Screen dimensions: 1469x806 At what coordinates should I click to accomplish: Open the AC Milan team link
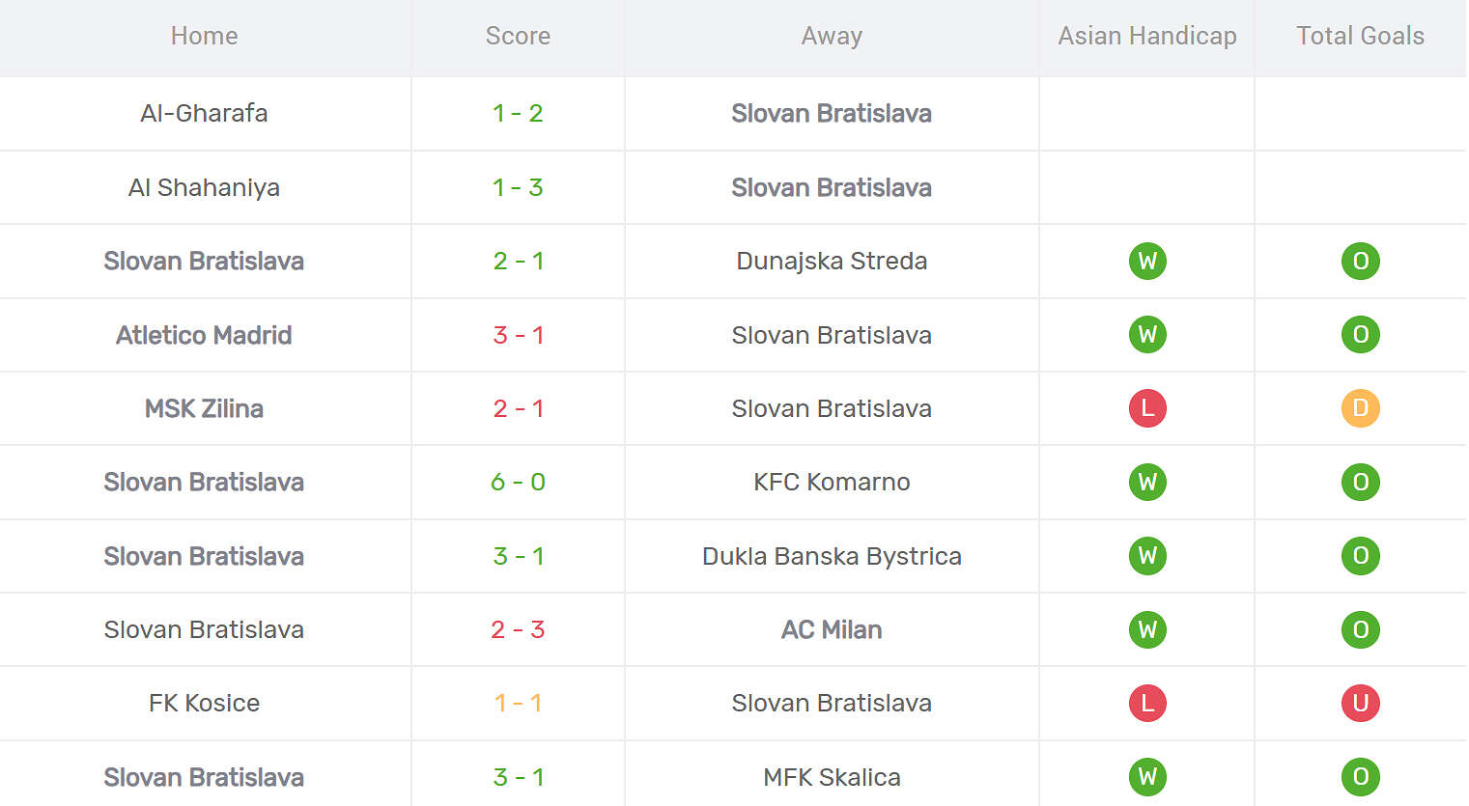pyautogui.click(x=832, y=629)
